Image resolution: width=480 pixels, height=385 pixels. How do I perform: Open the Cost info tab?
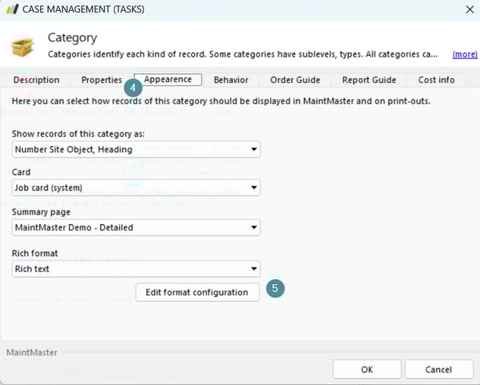click(436, 80)
